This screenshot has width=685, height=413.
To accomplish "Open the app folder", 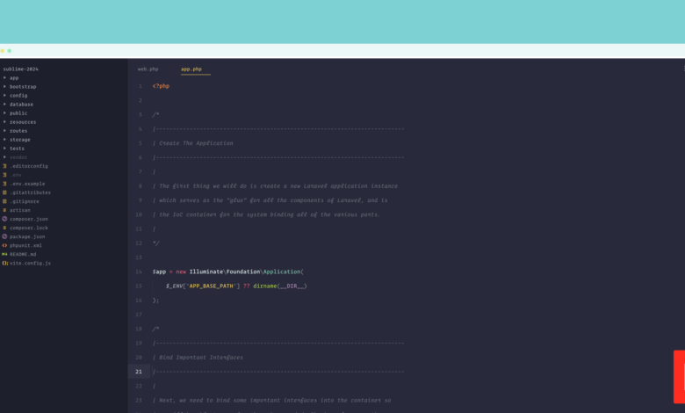I will 14,78.
